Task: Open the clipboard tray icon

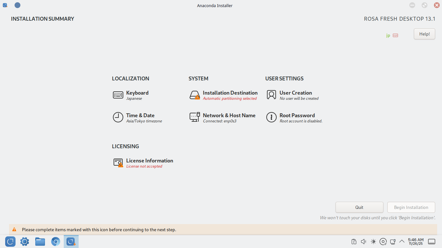Action: coord(354,242)
